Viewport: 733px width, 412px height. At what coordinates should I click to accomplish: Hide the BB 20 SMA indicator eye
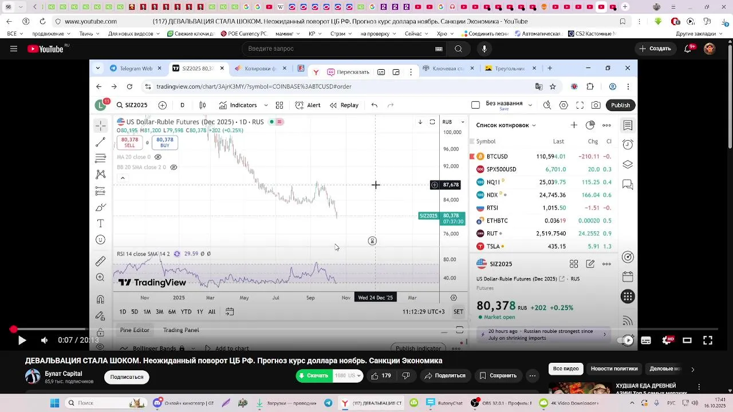(174, 167)
